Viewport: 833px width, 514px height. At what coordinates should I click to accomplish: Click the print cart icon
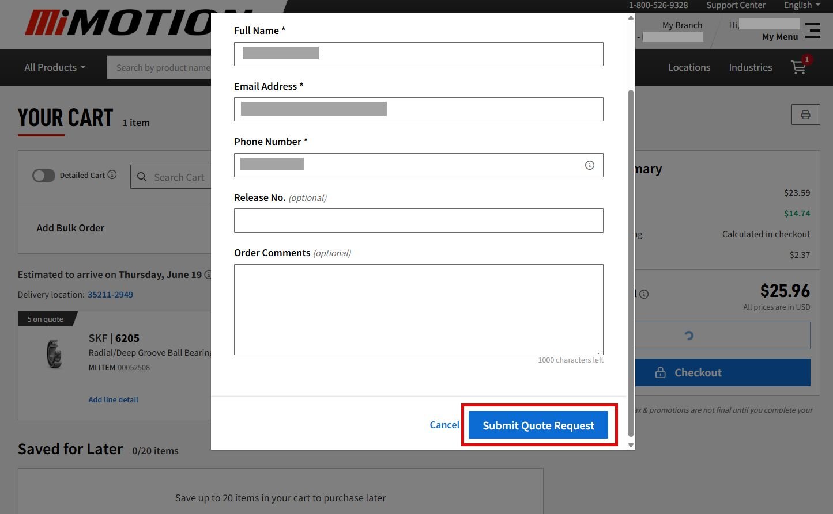[x=805, y=115]
